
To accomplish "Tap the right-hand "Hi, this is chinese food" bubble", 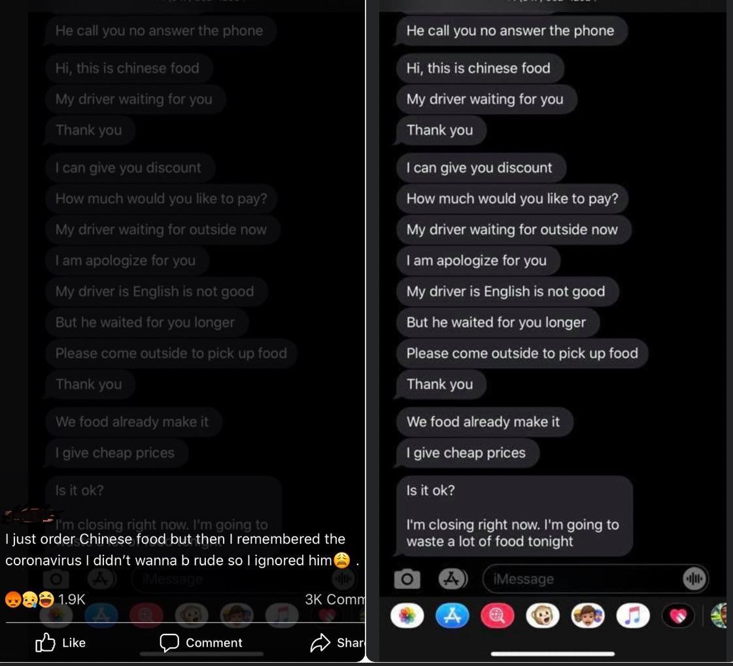I will [x=480, y=68].
